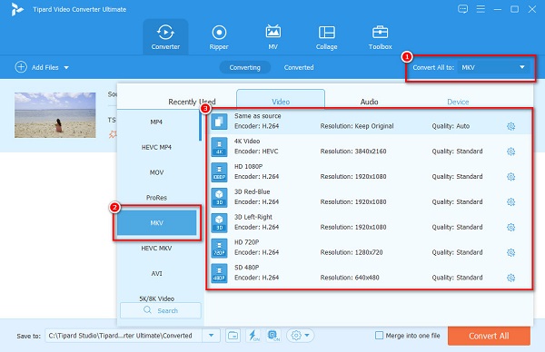545x352 pixels.
Task: Show the Converted list tab
Action: [299, 67]
